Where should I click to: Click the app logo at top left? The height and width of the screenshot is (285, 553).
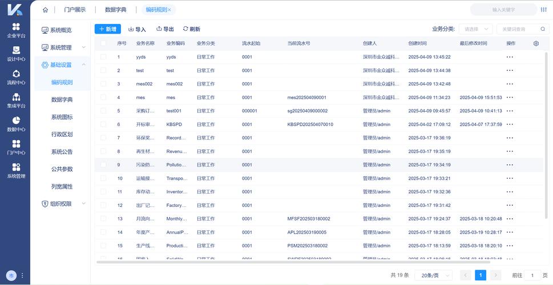coord(15,10)
